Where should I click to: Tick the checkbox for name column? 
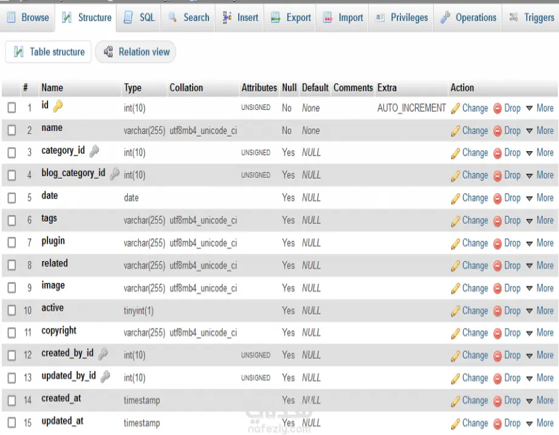[12, 130]
